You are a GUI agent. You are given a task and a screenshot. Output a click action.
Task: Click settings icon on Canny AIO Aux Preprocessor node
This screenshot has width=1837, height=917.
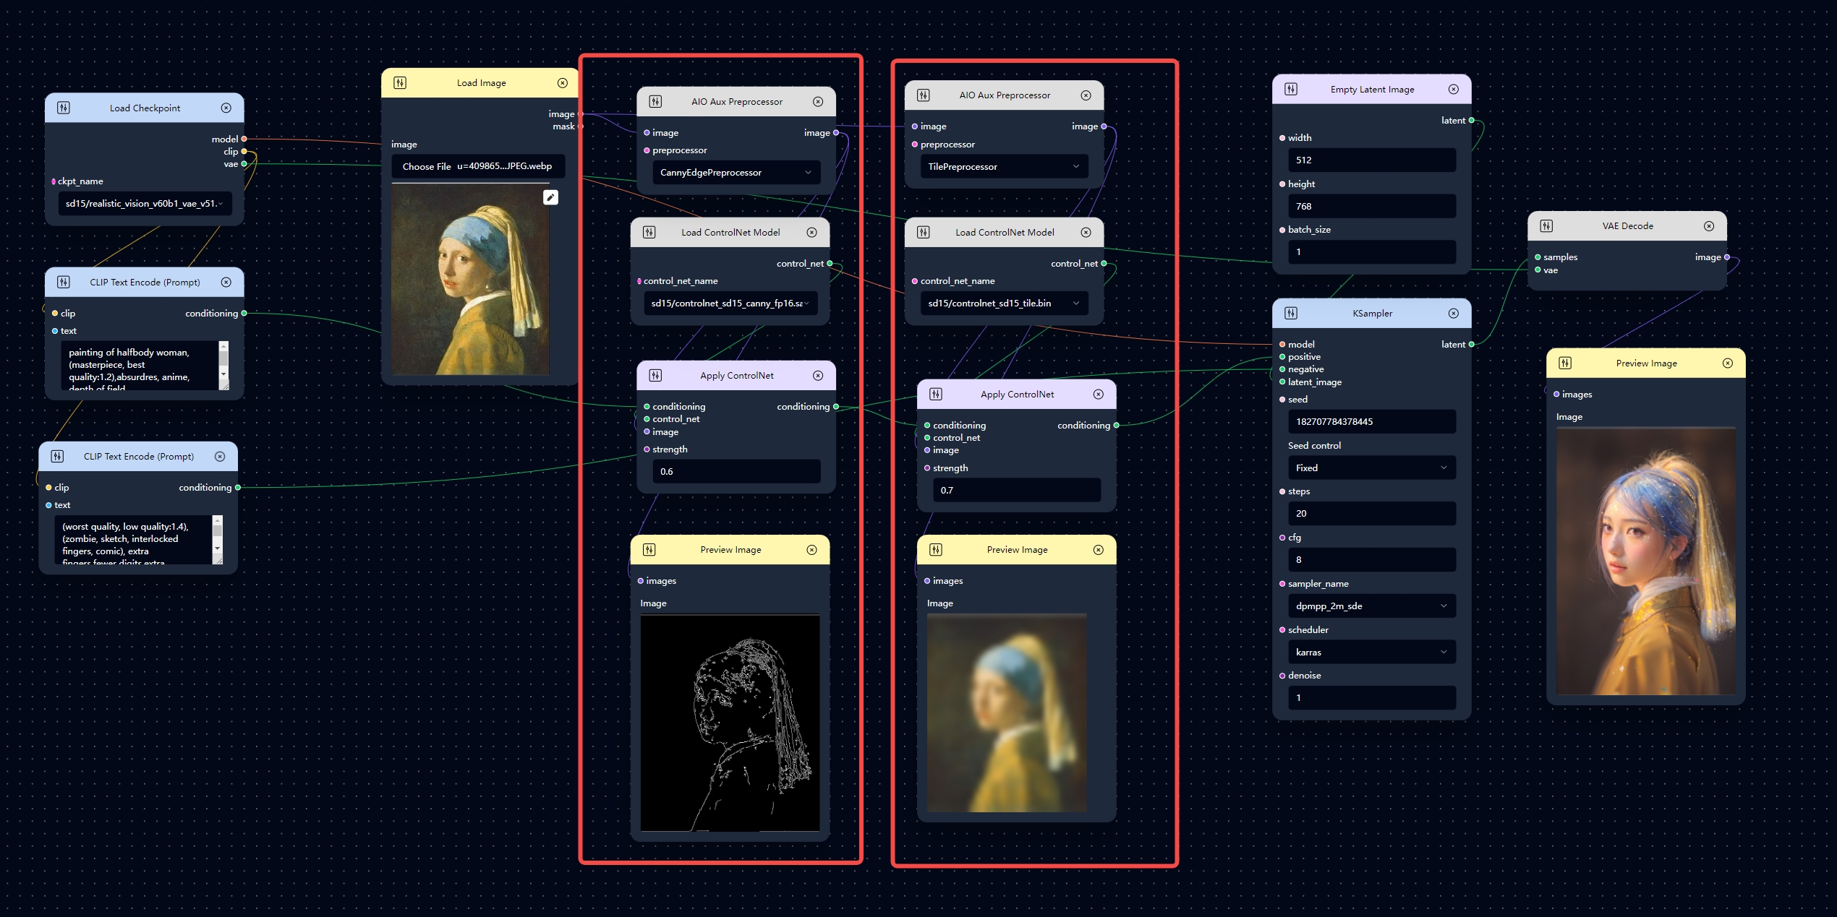[655, 101]
